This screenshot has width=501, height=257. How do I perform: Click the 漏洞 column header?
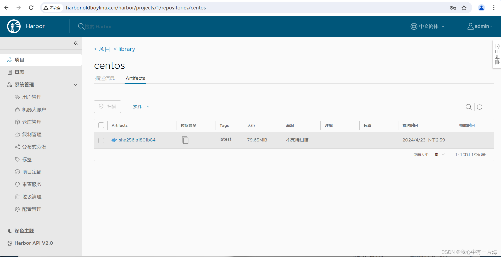pyautogui.click(x=290, y=125)
